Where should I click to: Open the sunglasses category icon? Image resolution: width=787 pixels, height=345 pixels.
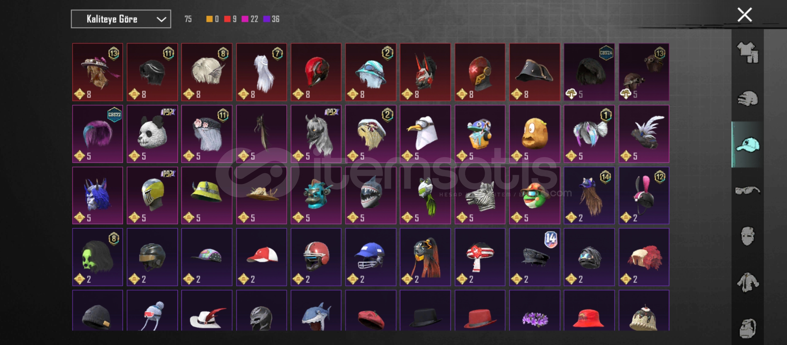click(x=748, y=191)
